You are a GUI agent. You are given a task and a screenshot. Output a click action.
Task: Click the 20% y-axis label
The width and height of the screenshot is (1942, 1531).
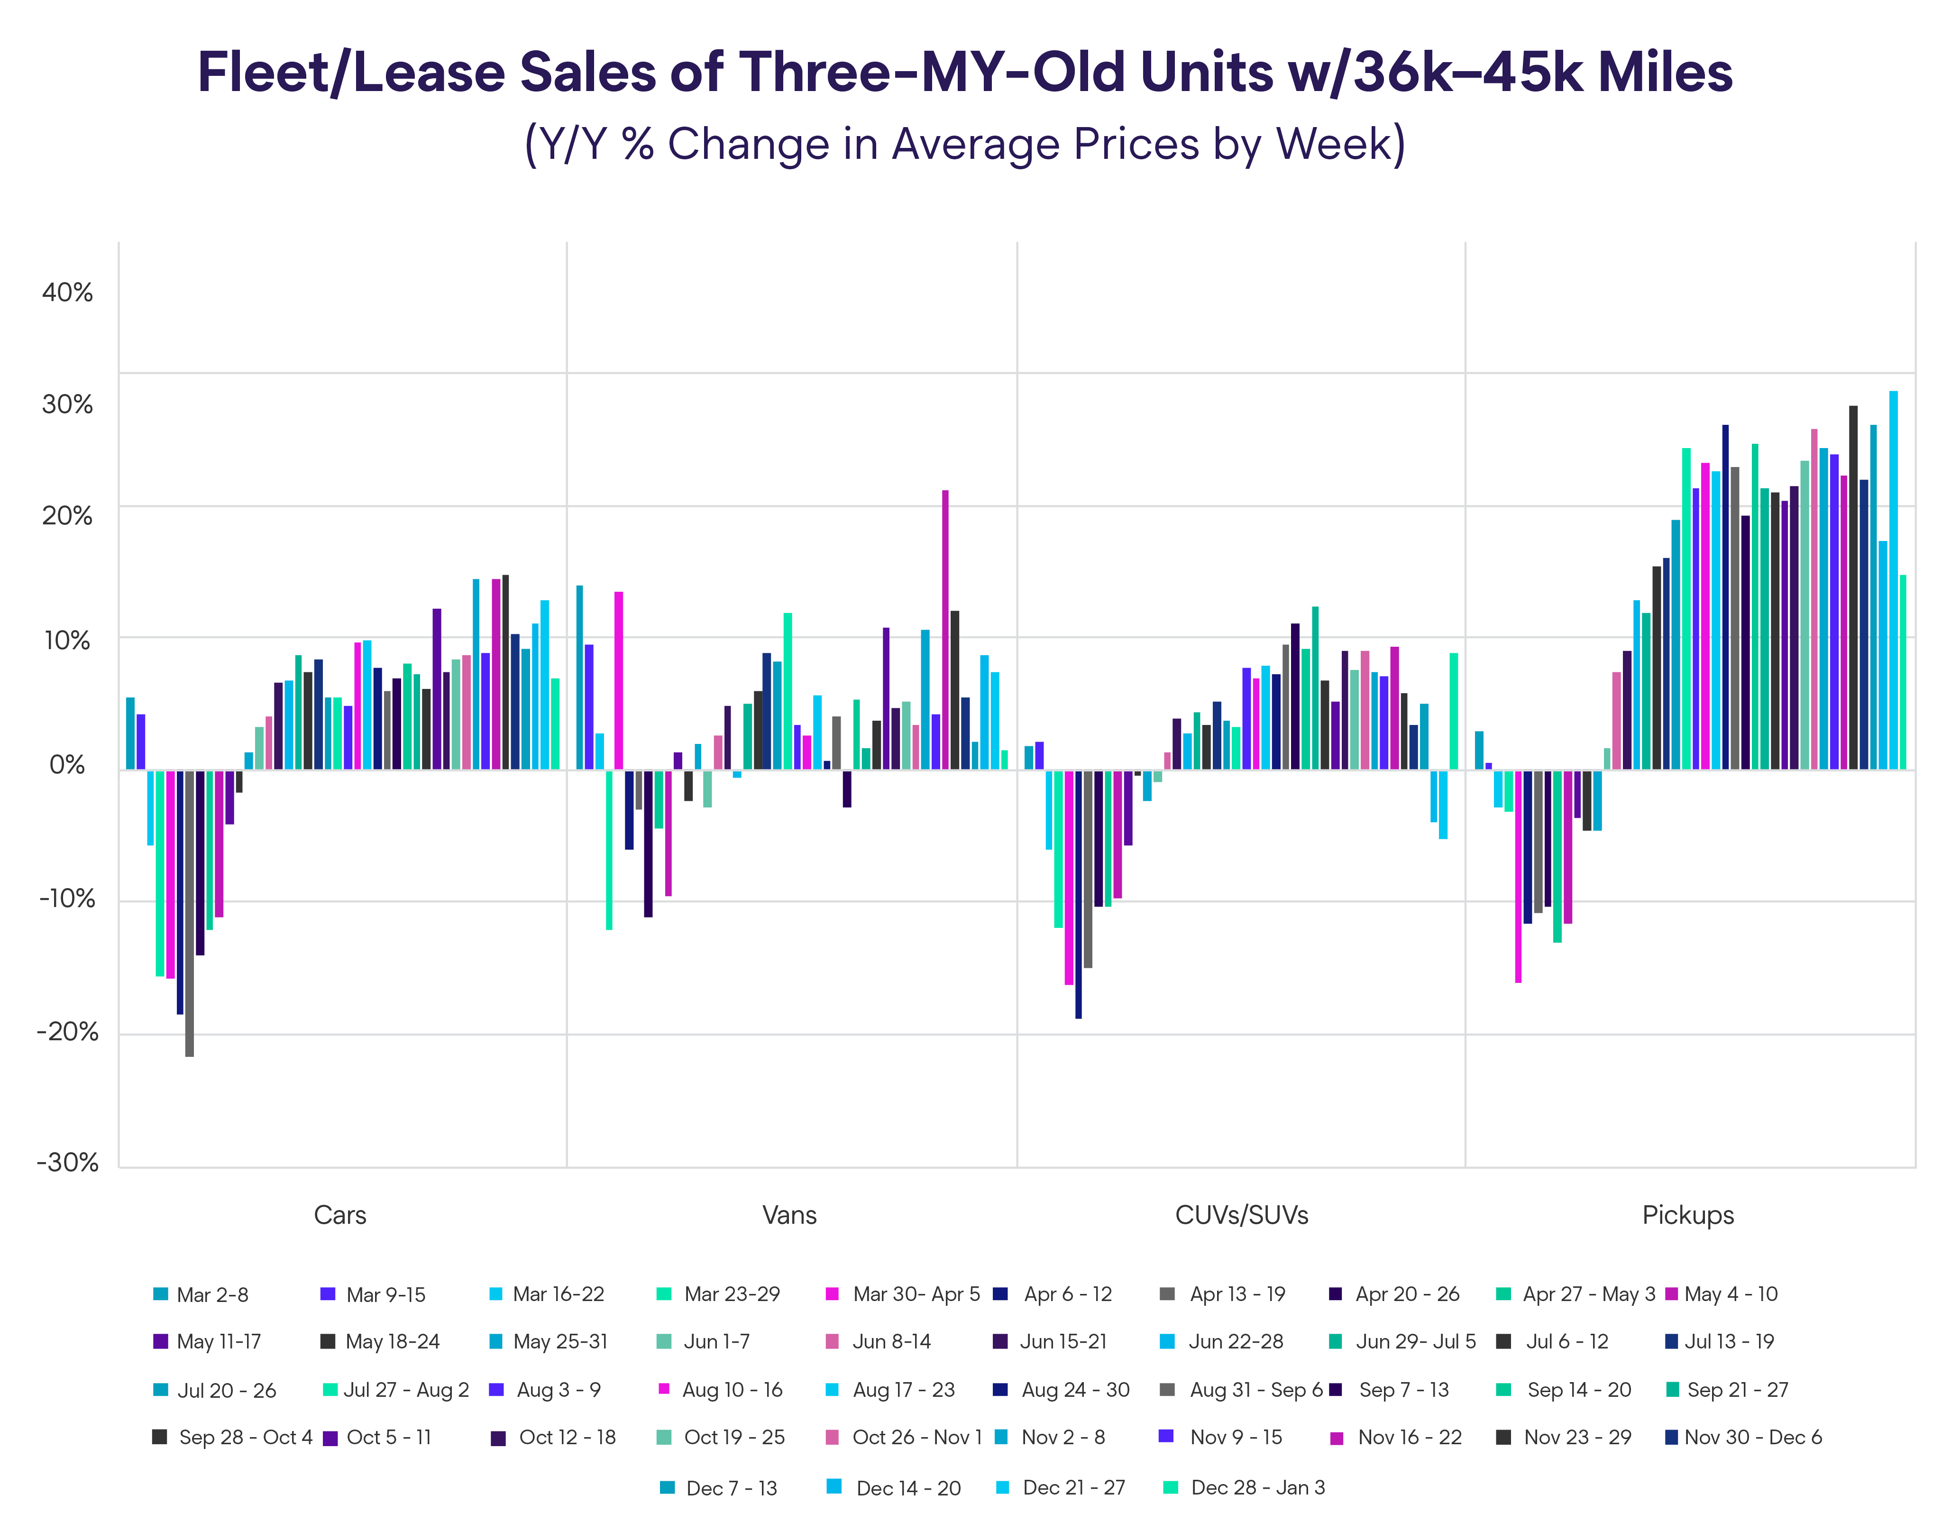(67, 516)
